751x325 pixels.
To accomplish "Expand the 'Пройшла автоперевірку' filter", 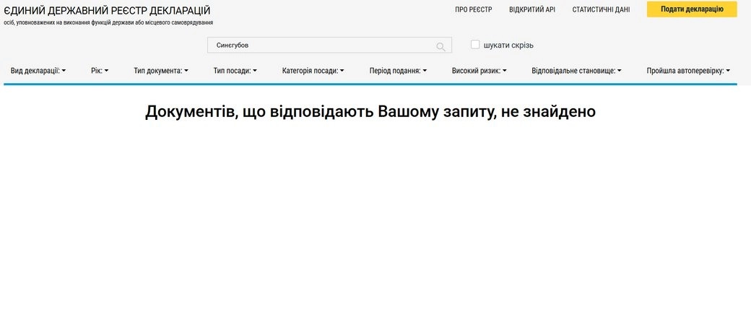I will [688, 71].
